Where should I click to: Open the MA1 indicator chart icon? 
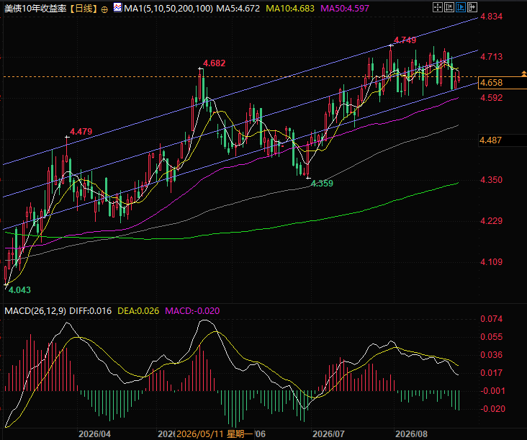117,7
